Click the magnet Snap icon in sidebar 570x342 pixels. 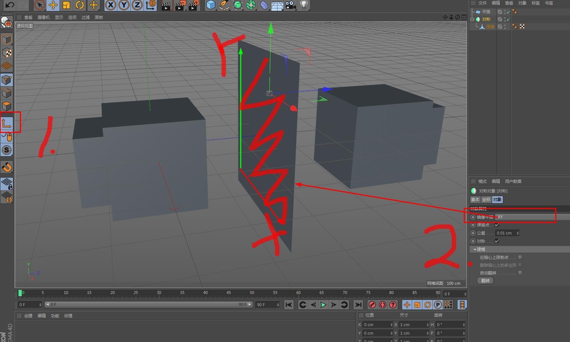tap(7, 167)
